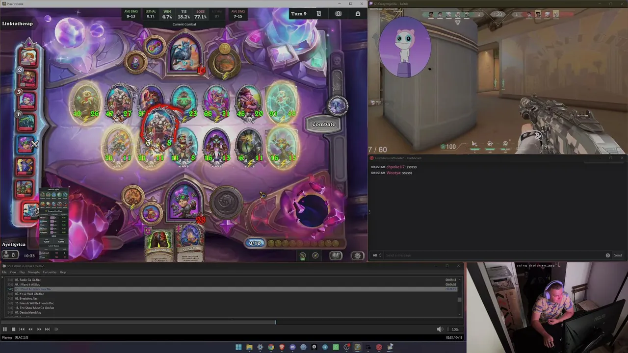Image resolution: width=628 pixels, height=353 pixels.
Task: Open the Favourites menu in music player
Action: click(50, 272)
